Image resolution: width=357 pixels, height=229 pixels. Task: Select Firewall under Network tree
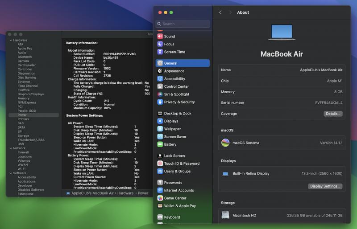tap(23, 152)
